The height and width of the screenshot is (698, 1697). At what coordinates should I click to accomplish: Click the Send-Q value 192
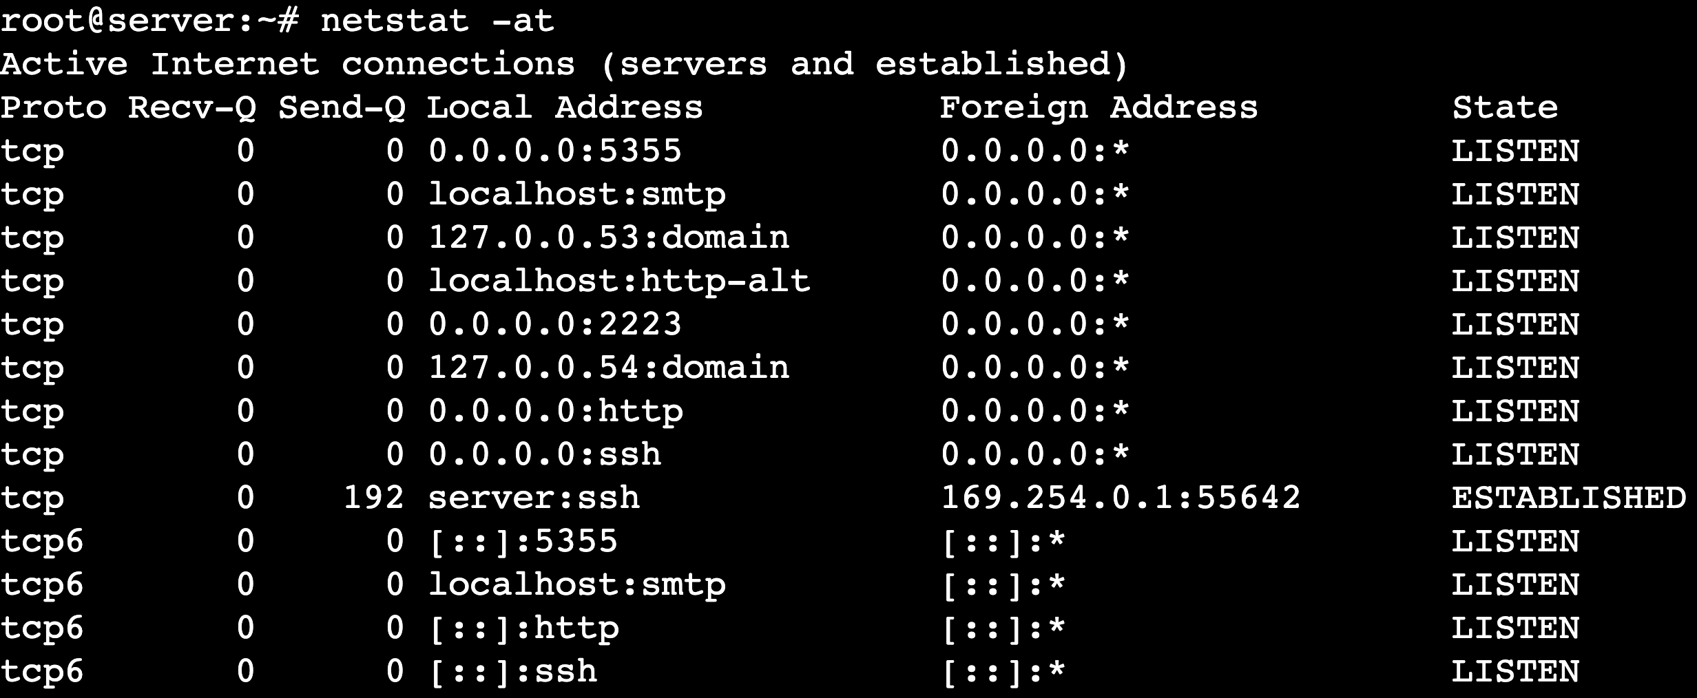point(373,498)
